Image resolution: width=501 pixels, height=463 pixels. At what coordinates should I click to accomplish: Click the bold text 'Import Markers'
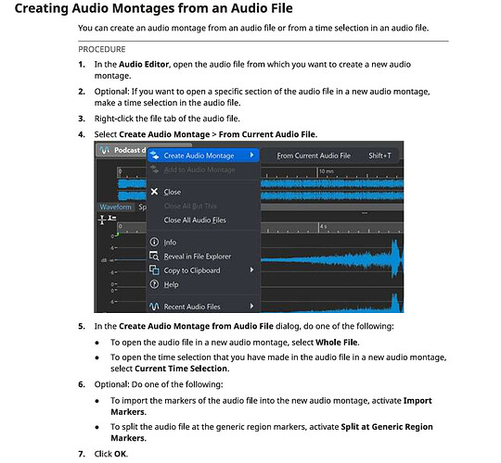(x=271, y=407)
